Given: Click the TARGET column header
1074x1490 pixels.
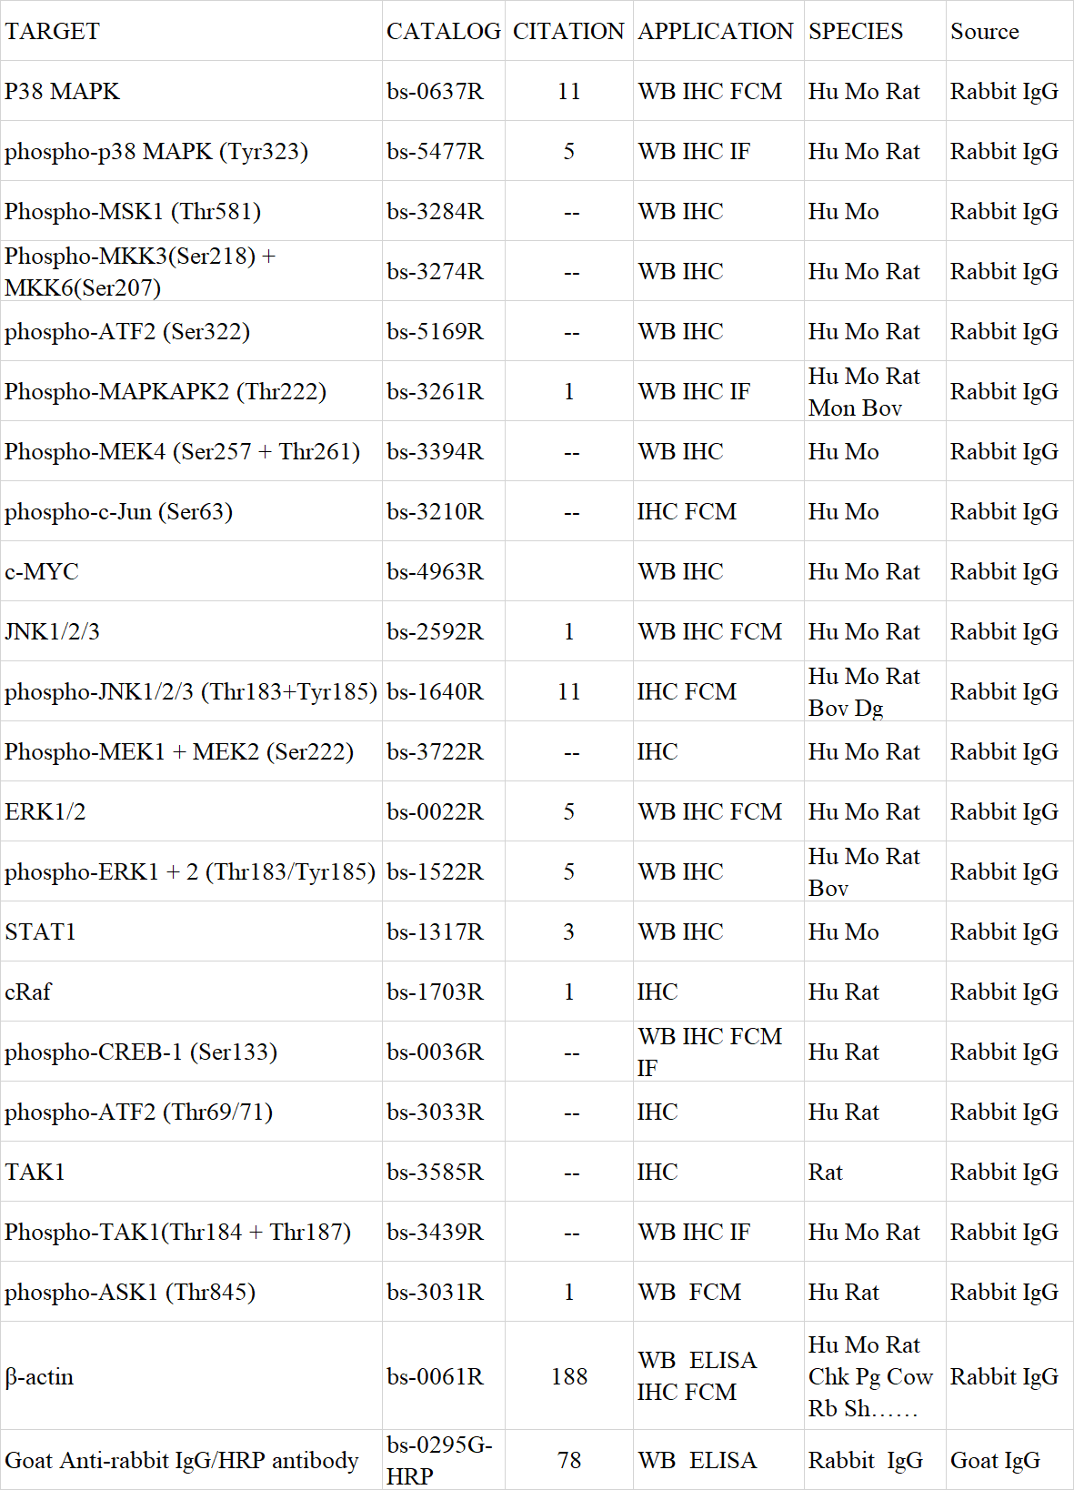Looking at the screenshot, I should [52, 32].
